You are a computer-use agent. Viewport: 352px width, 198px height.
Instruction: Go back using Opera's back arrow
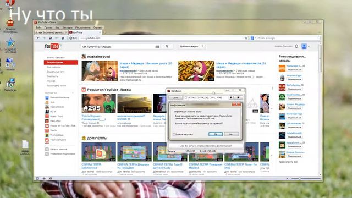coord(38,38)
